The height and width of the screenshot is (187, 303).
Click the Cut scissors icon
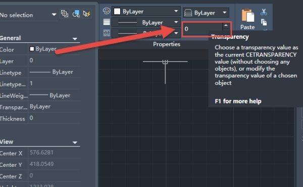click(264, 12)
